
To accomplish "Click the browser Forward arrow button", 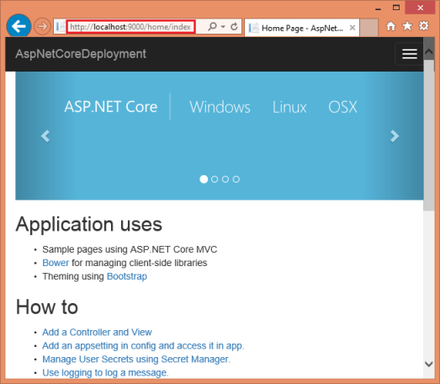I will click(x=42, y=27).
